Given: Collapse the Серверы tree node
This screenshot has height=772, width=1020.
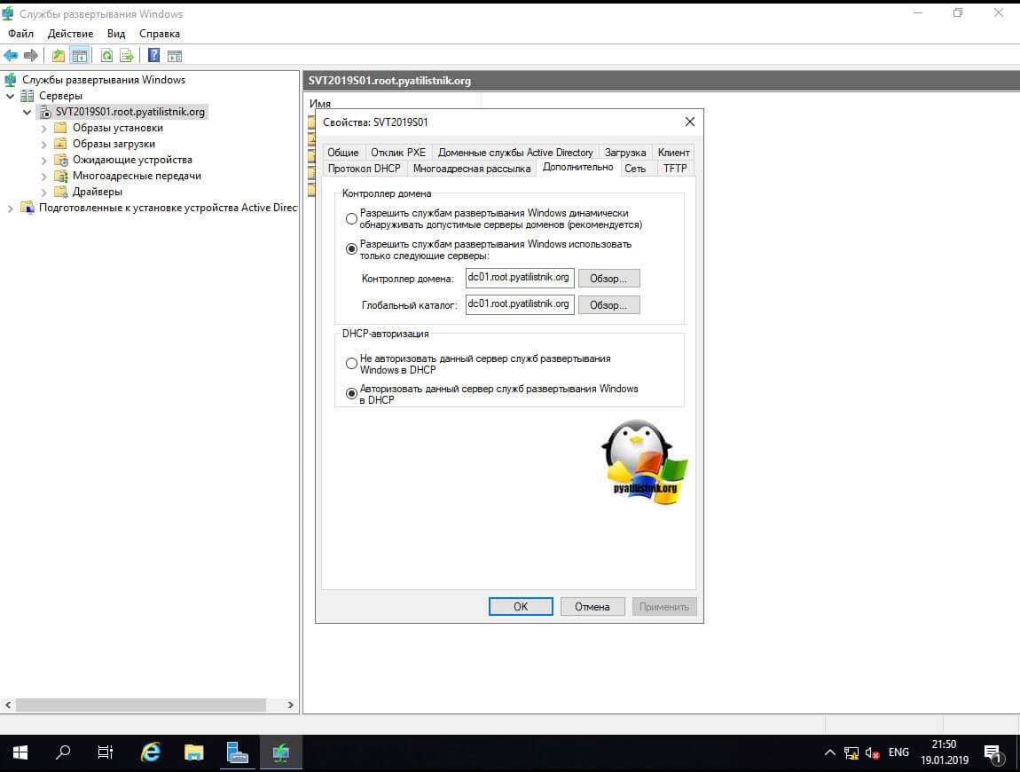Looking at the screenshot, I should point(10,96).
